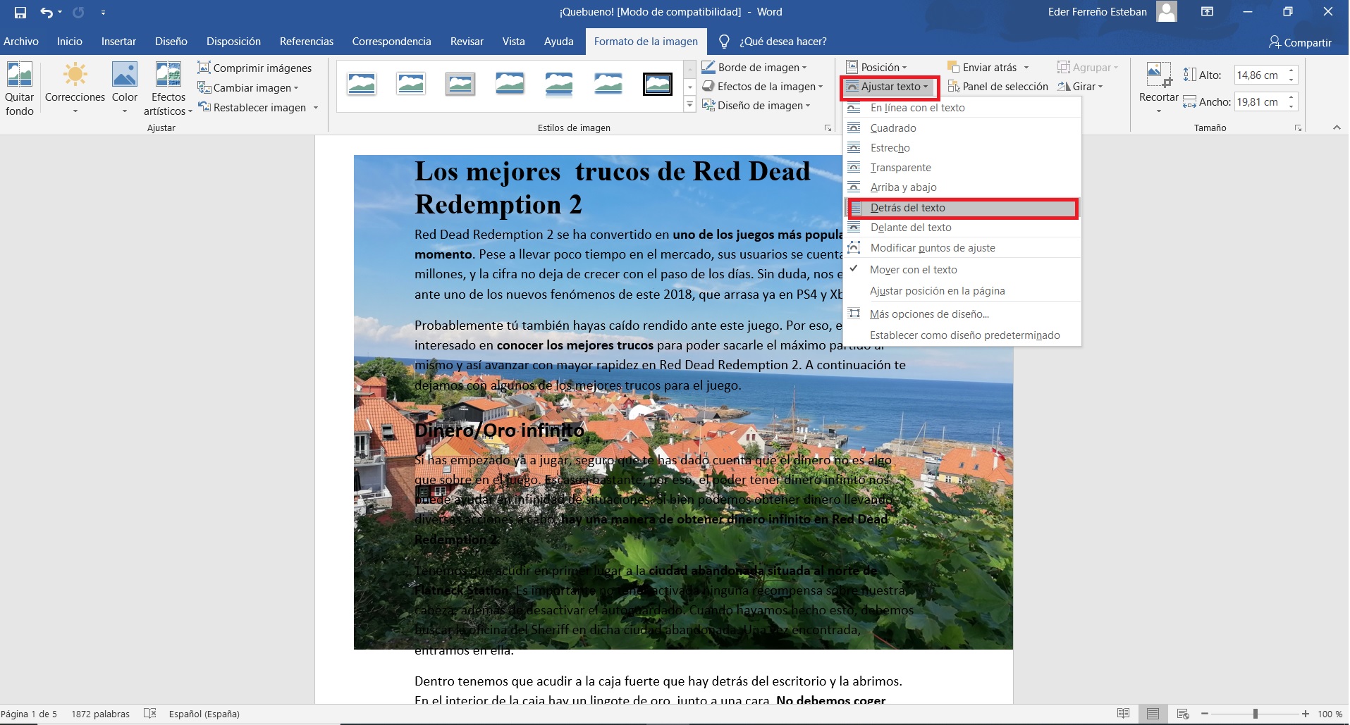Switch to the Disposición tab
This screenshot has height=725, width=1350.
(x=233, y=42)
